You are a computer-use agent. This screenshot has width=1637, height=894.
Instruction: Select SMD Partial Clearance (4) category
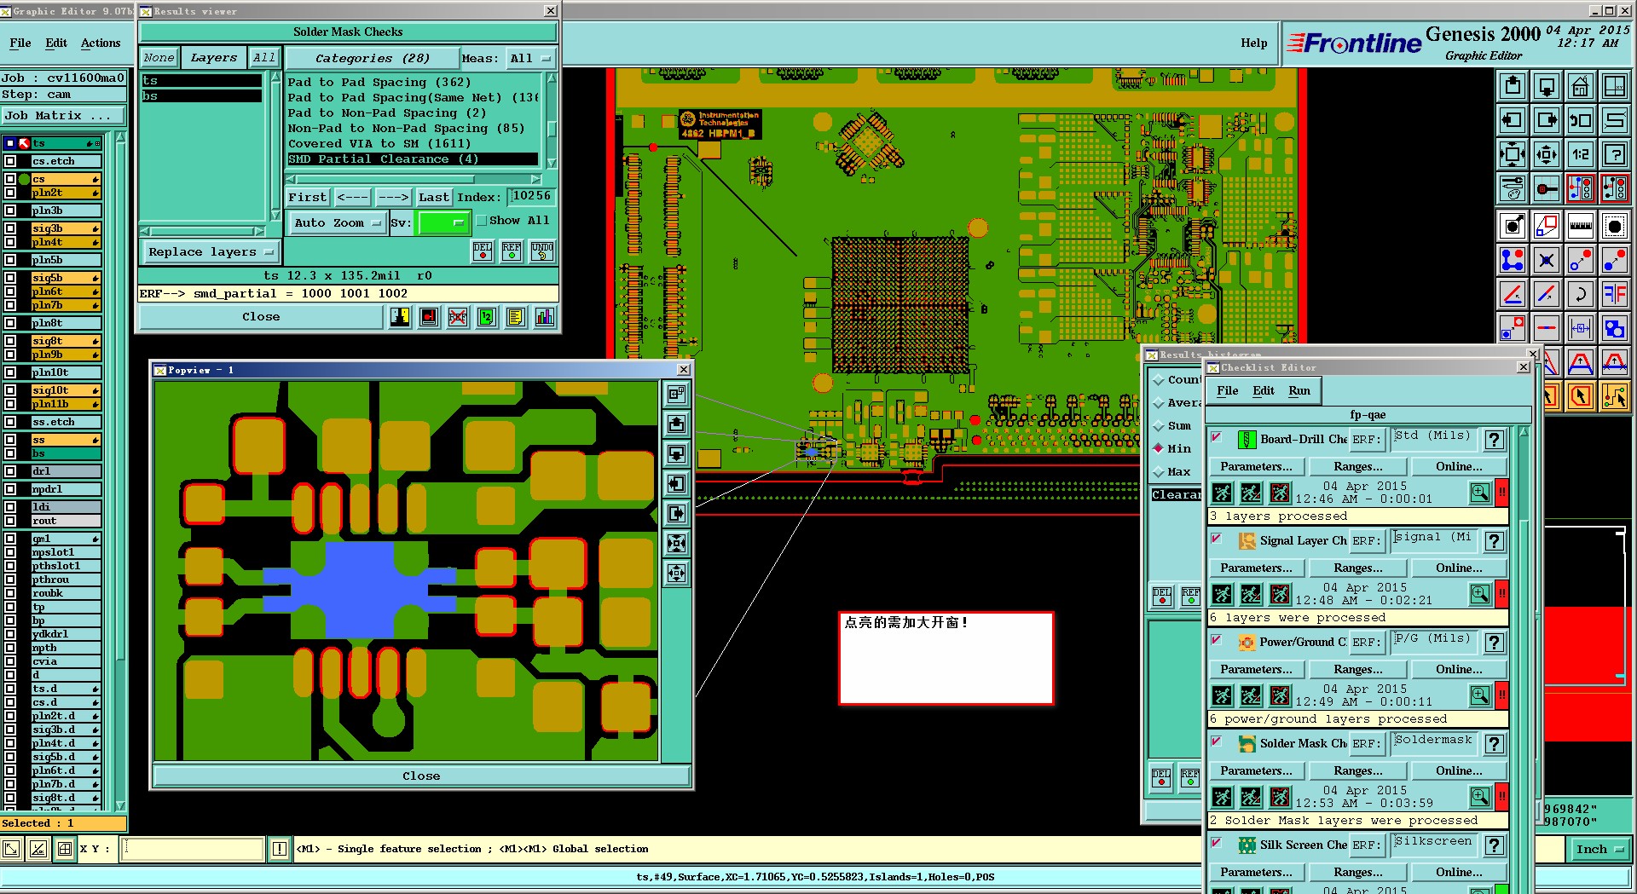coord(413,159)
